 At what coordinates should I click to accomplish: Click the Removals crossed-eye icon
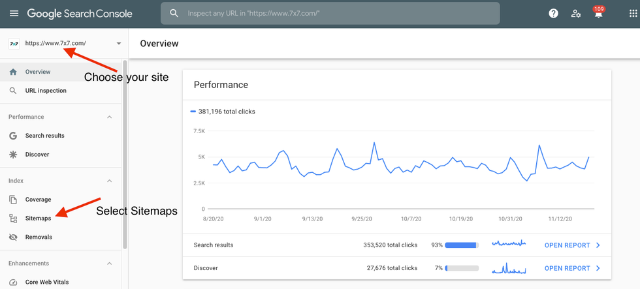13,237
